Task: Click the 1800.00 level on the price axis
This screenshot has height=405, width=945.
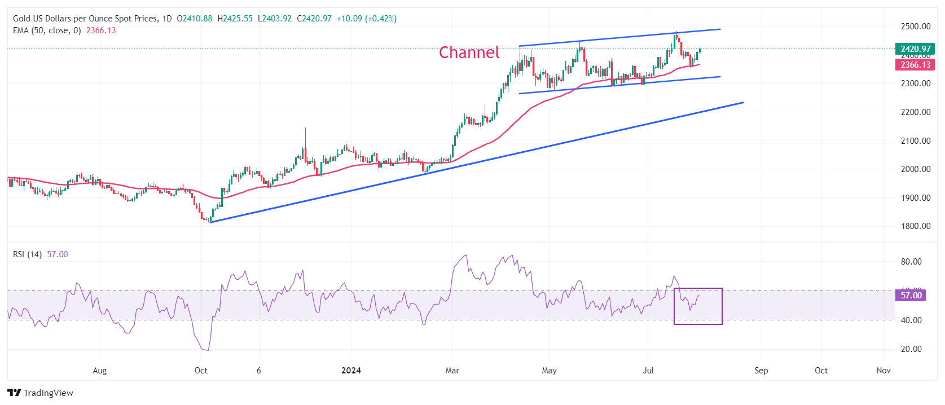Action: click(915, 226)
